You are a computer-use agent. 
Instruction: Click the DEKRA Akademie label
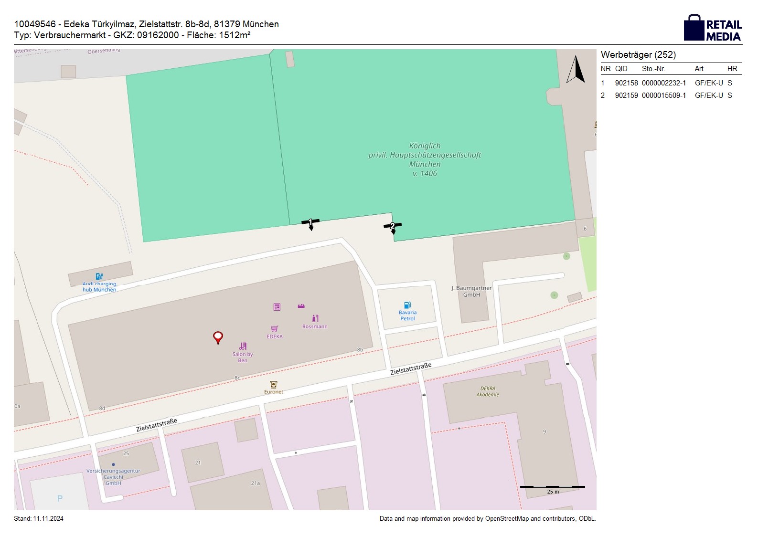click(488, 391)
